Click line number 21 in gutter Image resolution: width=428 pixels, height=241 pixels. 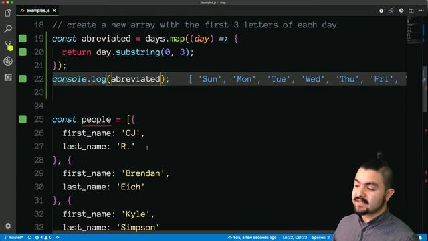pyautogui.click(x=39, y=66)
